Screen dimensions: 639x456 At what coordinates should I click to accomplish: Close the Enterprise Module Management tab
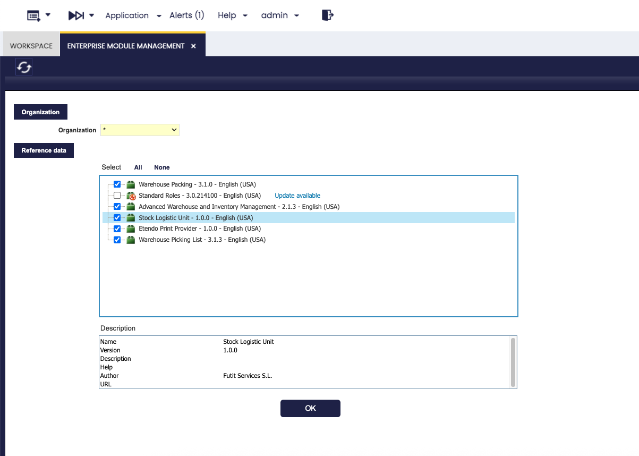click(193, 46)
